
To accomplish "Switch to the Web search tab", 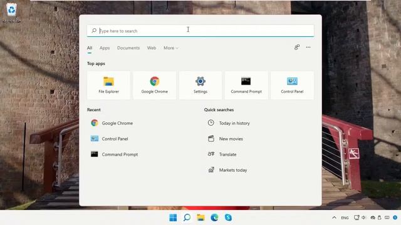I will (x=152, y=48).
